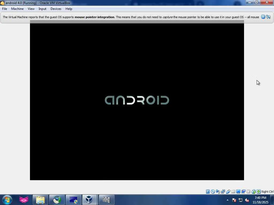Screen dimensions: 274x205
Task: Open the Help menu
Action: (69, 9)
